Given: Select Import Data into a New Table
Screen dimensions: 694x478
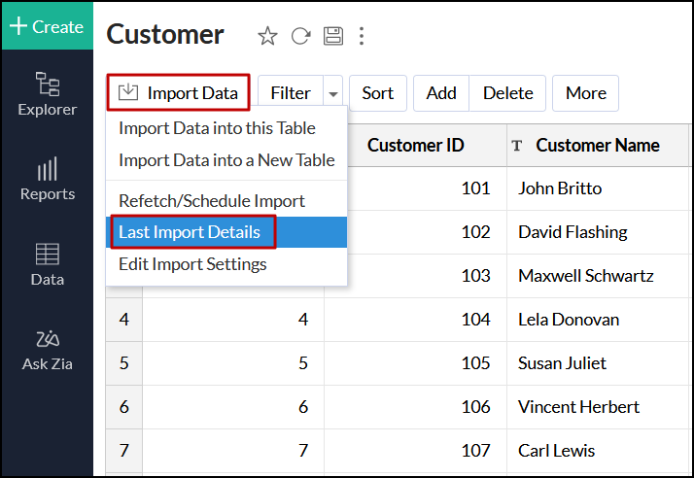Looking at the screenshot, I should [x=226, y=160].
